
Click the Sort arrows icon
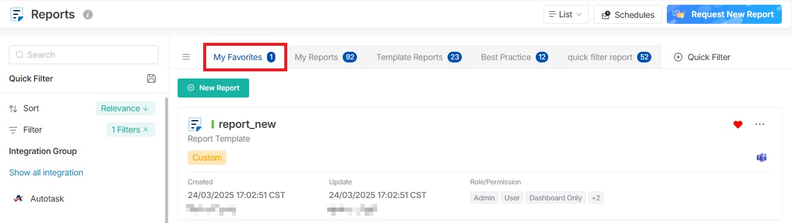pos(13,109)
